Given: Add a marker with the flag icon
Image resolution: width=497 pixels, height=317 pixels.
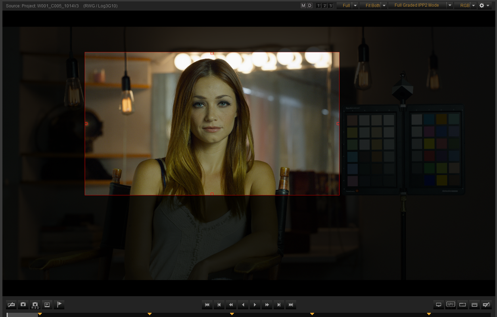Looking at the screenshot, I should 59,305.
